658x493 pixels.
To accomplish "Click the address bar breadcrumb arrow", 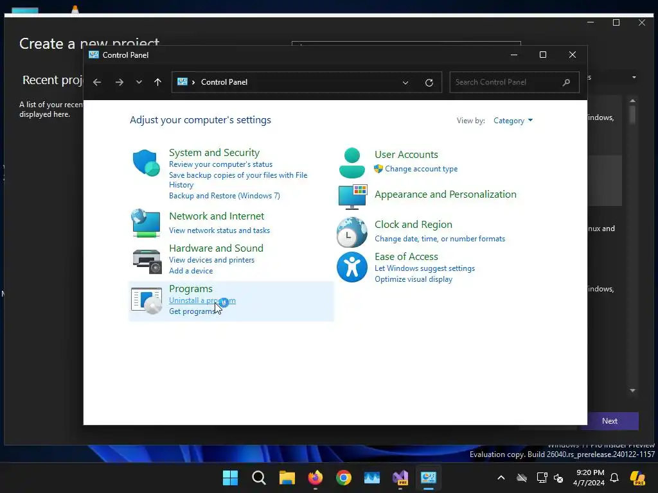I will (193, 82).
